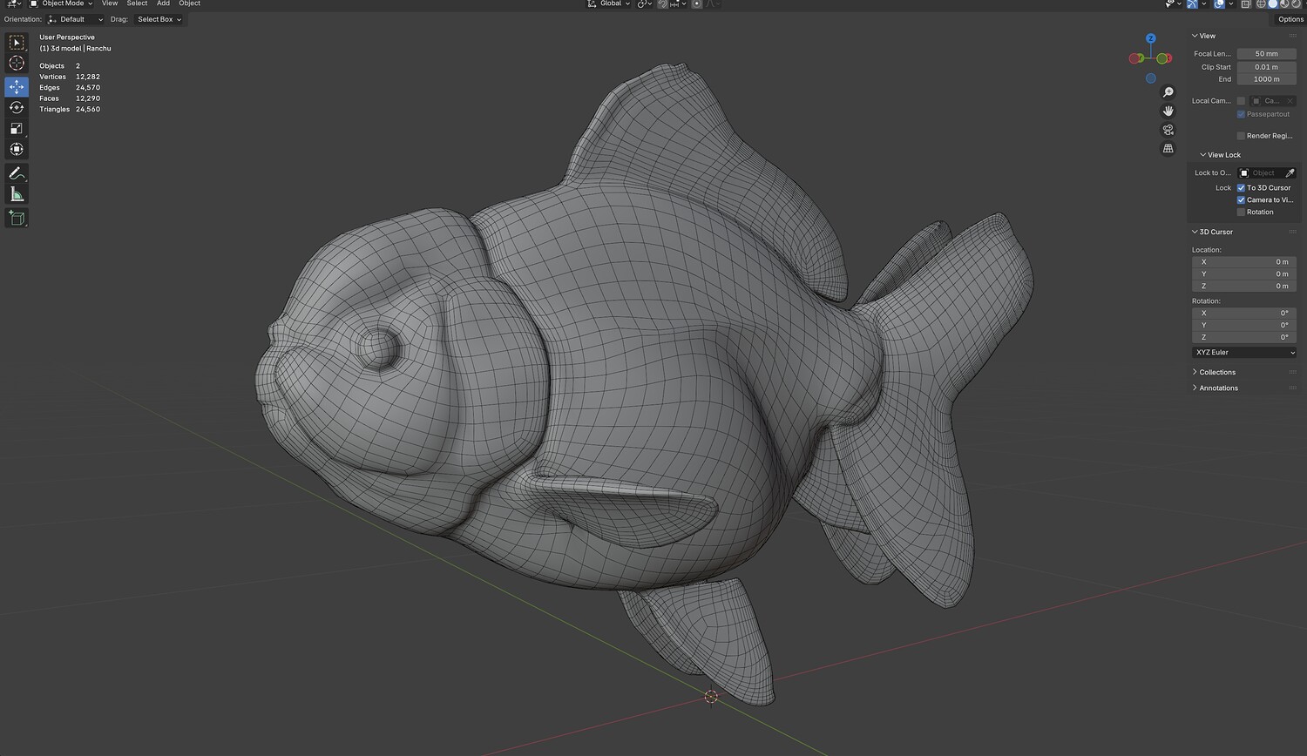Enable the Rotation lock checkbox
Image resolution: width=1307 pixels, height=756 pixels.
click(x=1241, y=213)
